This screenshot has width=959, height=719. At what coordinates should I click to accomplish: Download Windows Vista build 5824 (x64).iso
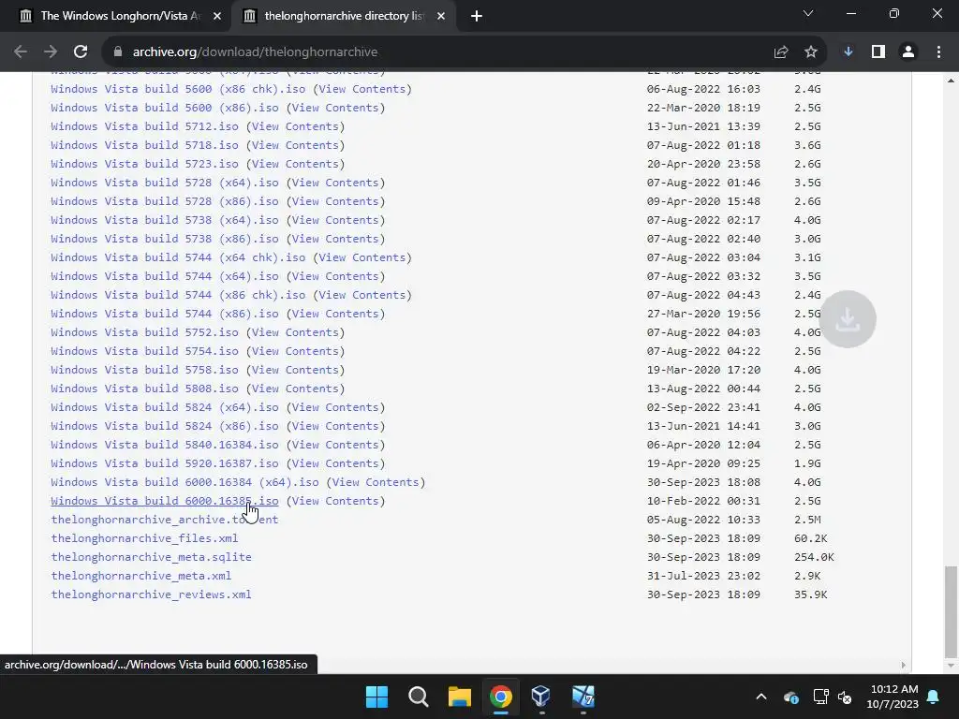(x=165, y=407)
